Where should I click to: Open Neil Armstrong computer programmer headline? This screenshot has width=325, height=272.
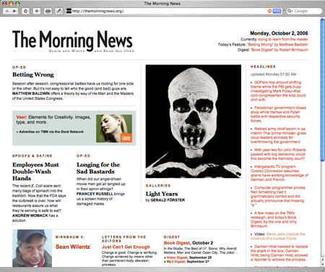click(x=278, y=196)
